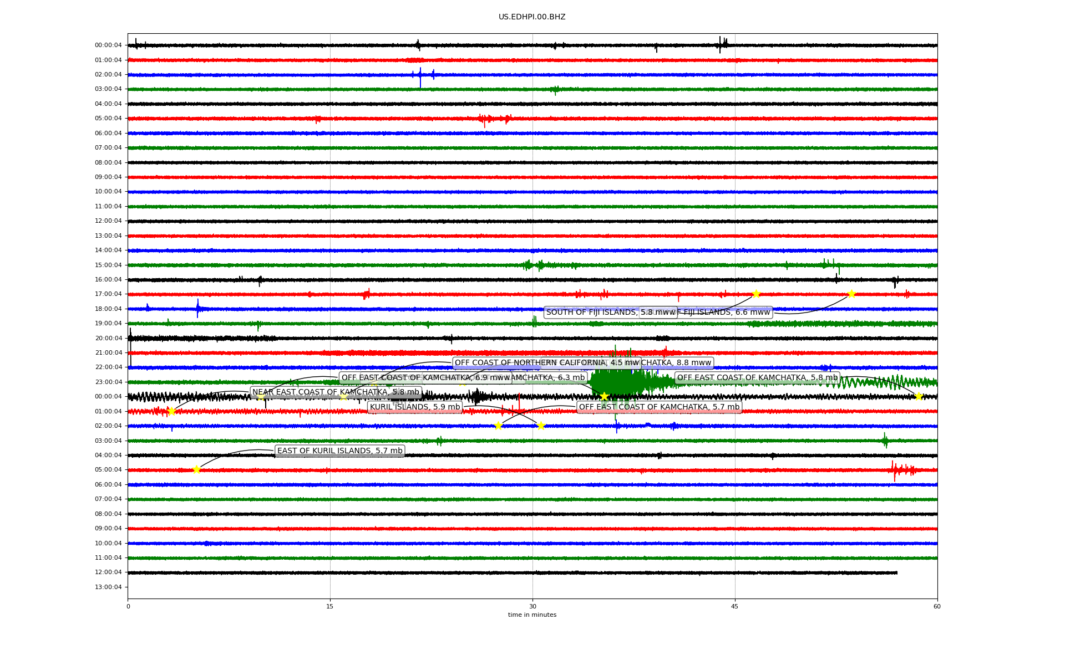1065x665 pixels.
Task: Click the star marker linked to FIJI ISLANDS, 6.6 mww
Action: click(851, 294)
